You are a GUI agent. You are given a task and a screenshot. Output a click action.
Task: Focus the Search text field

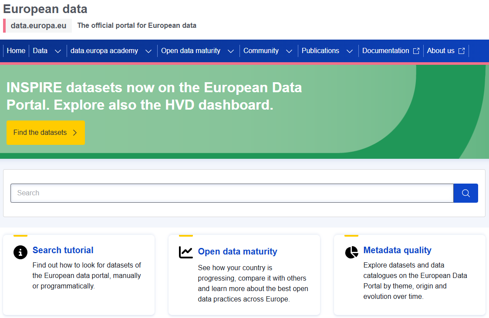pyautogui.click(x=232, y=193)
